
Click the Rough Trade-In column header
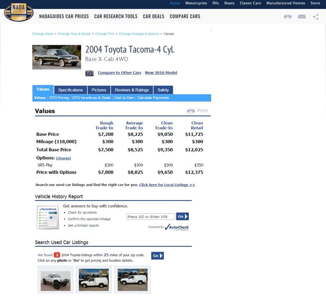click(104, 125)
